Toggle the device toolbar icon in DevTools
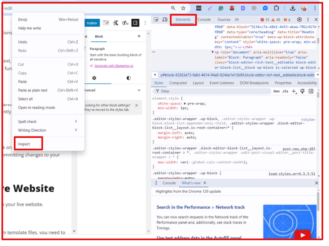329x246 pixels. (x=165, y=20)
